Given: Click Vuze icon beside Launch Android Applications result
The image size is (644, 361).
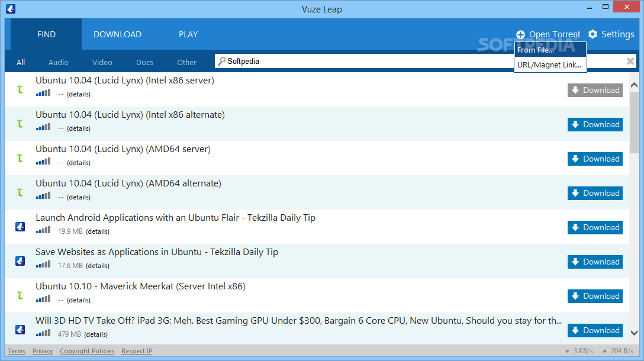Looking at the screenshot, I should 20,227.
